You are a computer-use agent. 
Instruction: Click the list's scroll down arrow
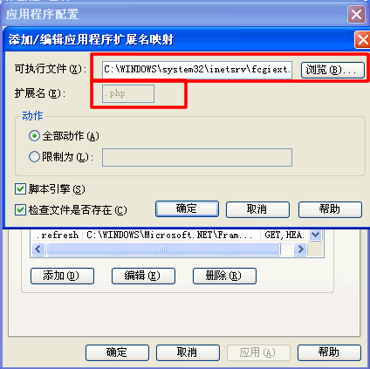pyautogui.click(x=316, y=235)
